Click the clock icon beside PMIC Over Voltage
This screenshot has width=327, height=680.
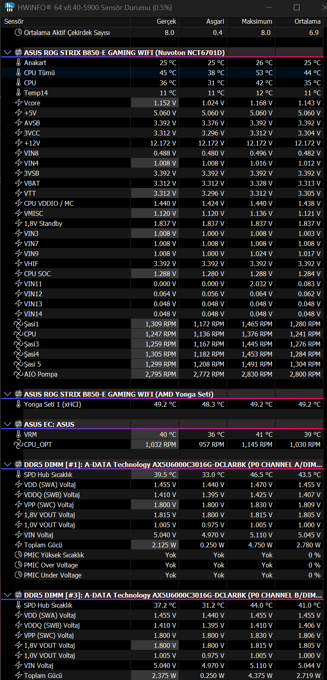tap(18, 565)
